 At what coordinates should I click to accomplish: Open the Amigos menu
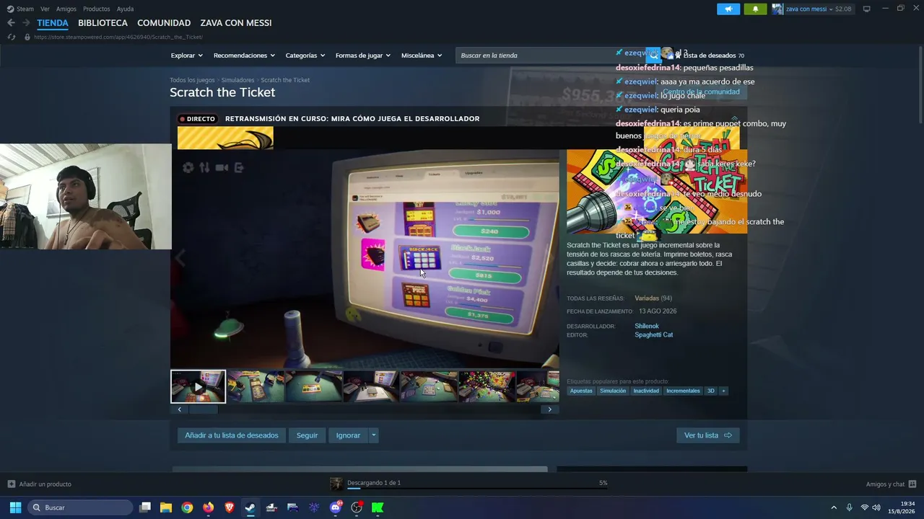tap(66, 9)
